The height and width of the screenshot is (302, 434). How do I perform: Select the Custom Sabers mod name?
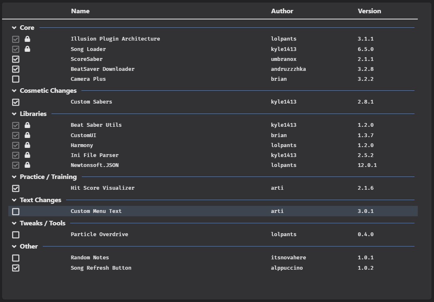pos(91,101)
